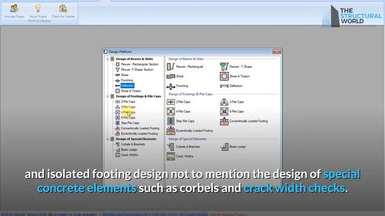Open the Punching design icon in right panel

tap(171, 86)
